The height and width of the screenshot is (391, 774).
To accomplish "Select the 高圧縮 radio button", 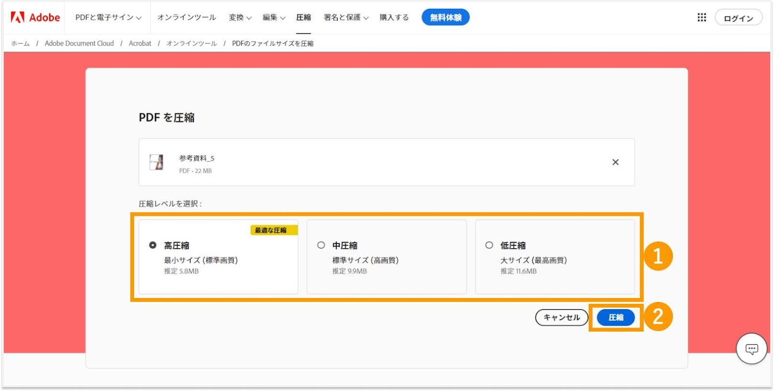I will (x=153, y=245).
